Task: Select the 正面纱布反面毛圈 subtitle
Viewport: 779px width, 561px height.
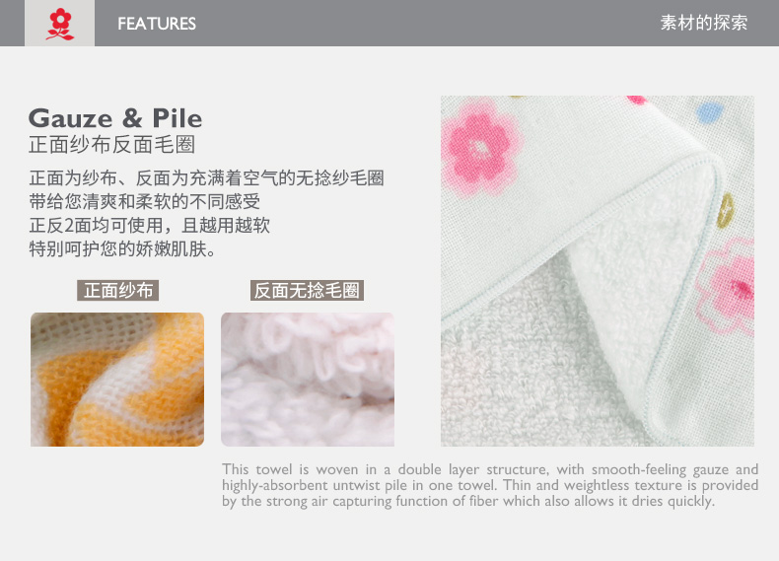Action: (x=111, y=145)
